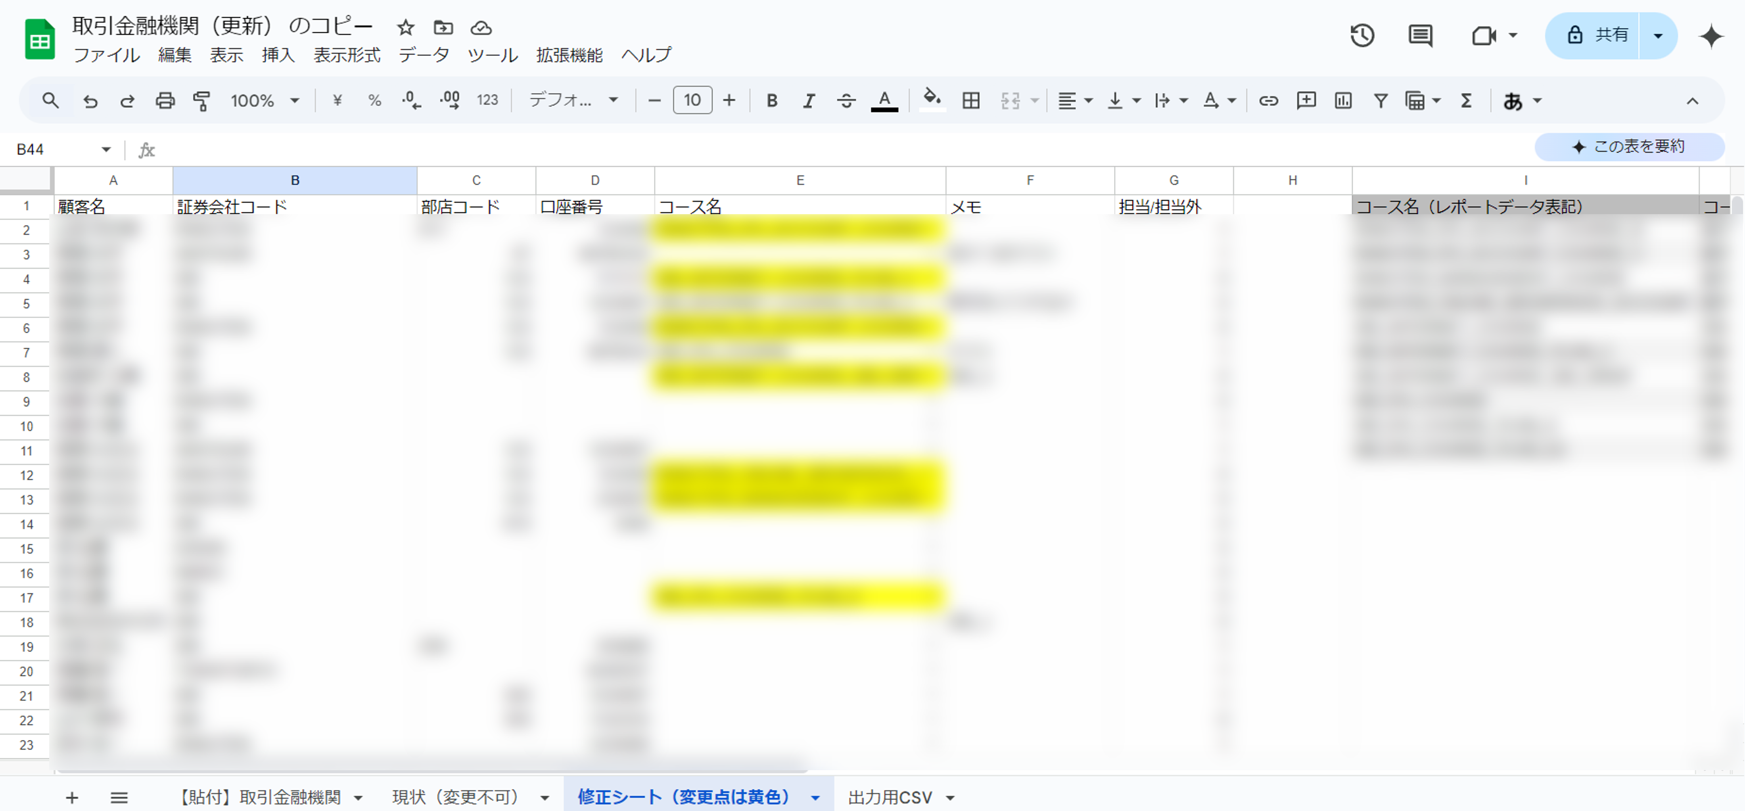Screen dimensions: 1745x811
Task: Open the comments panel icon
Action: click(1420, 35)
